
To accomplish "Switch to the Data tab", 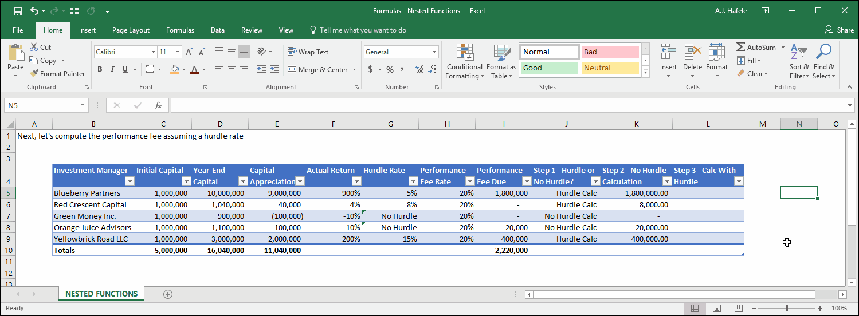I will 218,30.
